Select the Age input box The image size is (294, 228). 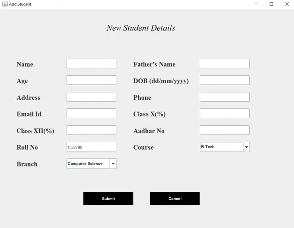pyautogui.click(x=91, y=80)
